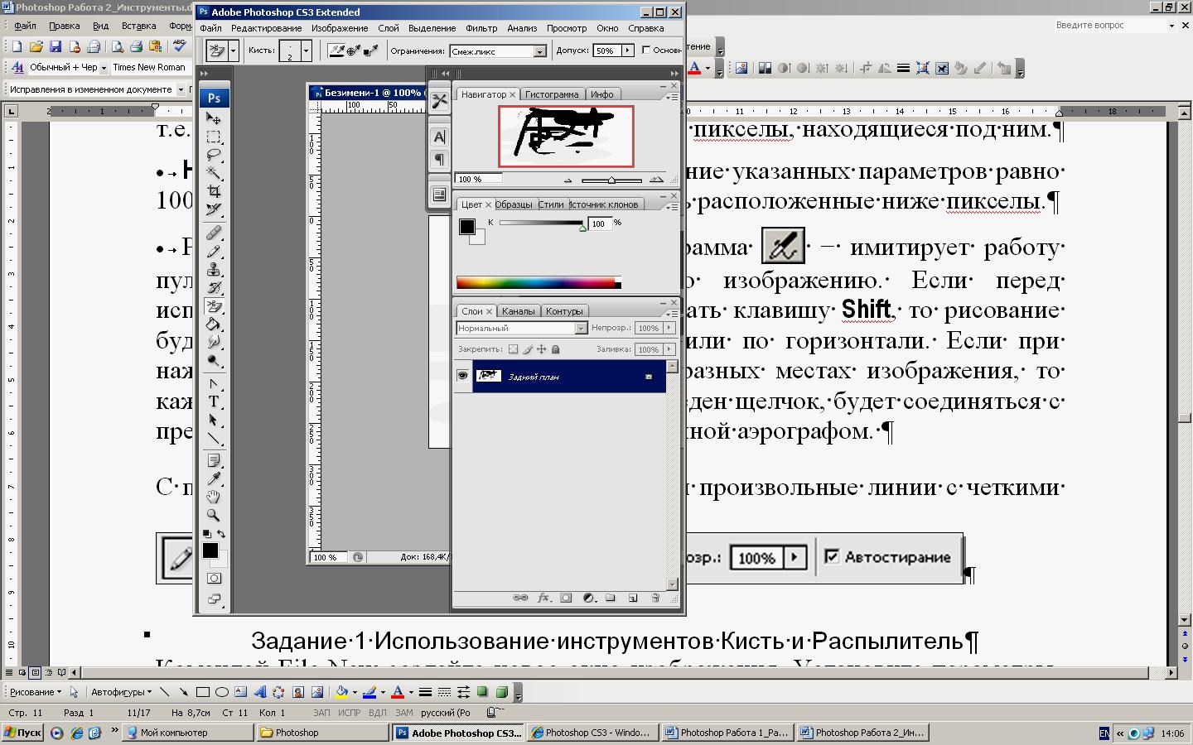
Task: Switch to the Гистограмма tab
Action: (552, 94)
